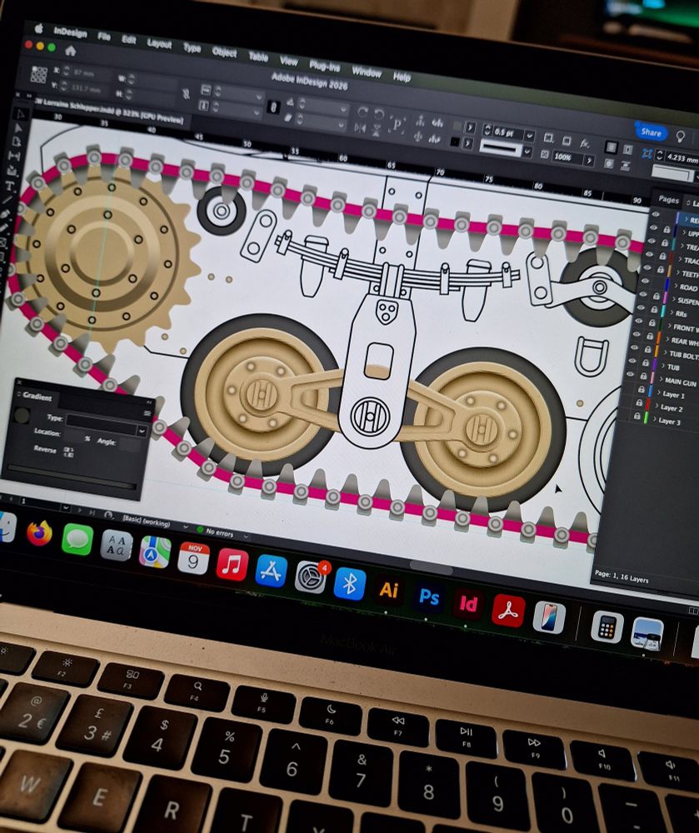The width and height of the screenshot is (699, 833).
Task: Unlock the SUSPENSION layer
Action: click(657, 296)
